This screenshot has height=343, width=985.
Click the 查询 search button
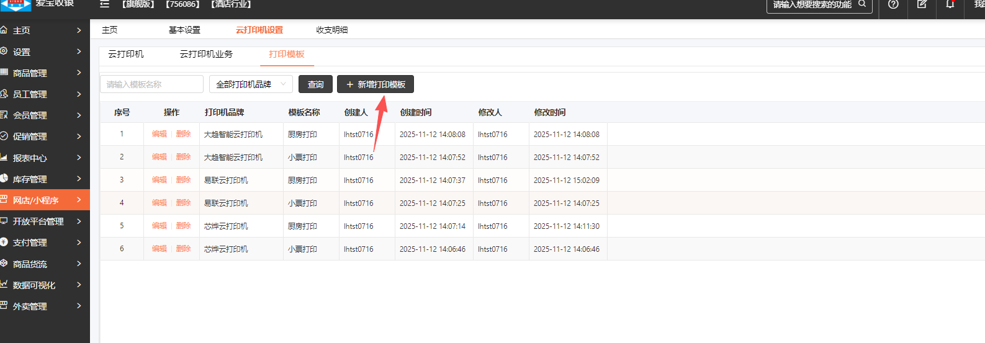click(315, 84)
